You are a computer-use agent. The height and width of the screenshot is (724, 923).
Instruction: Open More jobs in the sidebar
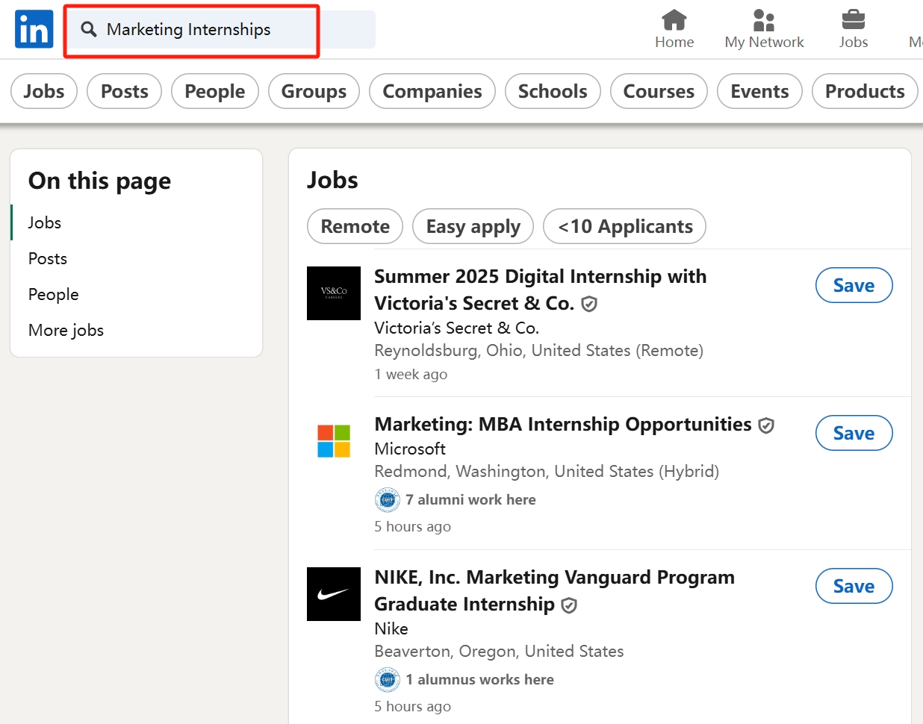[66, 330]
